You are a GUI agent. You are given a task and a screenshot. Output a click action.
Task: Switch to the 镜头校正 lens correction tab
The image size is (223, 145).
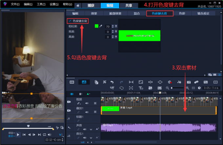203,13
